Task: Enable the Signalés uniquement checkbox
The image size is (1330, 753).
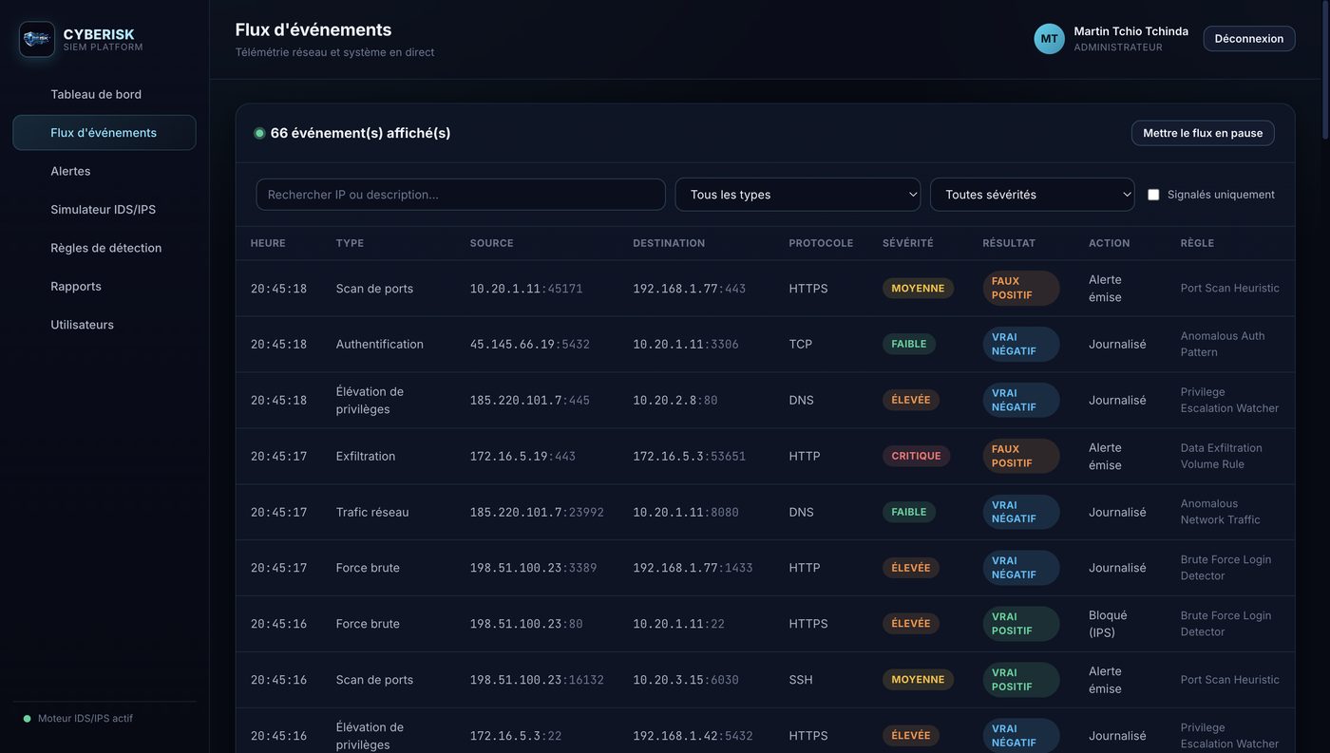Action: 1153,195
